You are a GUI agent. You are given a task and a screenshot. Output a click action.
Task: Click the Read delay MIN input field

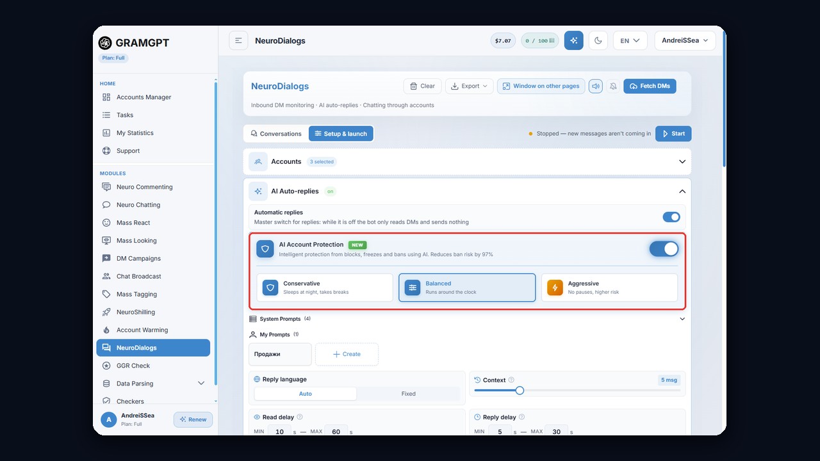pyautogui.click(x=279, y=432)
